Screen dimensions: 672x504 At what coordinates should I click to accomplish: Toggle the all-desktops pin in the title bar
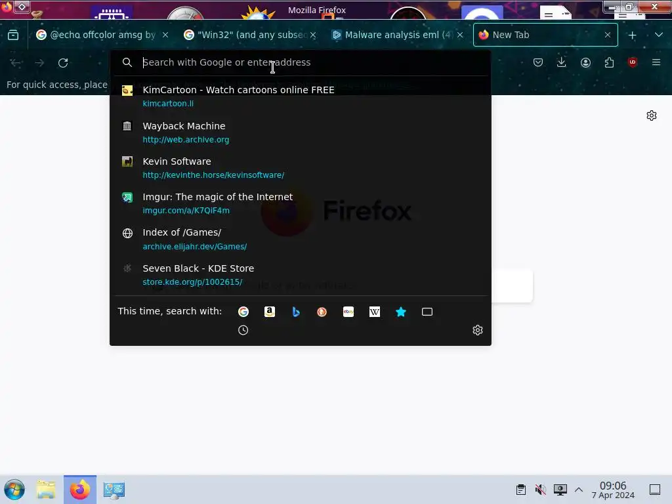click(x=22, y=7)
